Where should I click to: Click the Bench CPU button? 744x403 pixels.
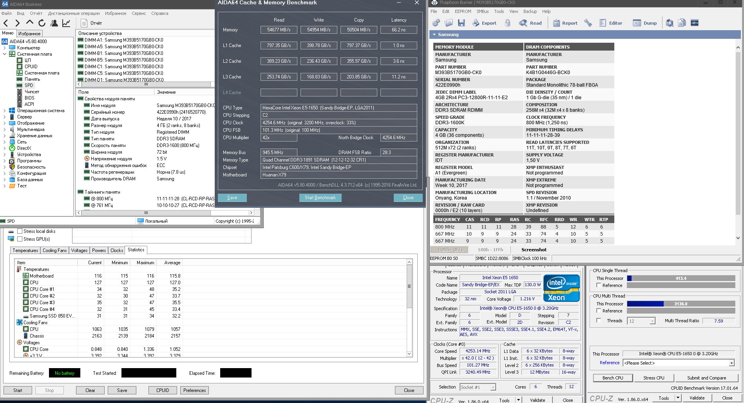pos(613,378)
